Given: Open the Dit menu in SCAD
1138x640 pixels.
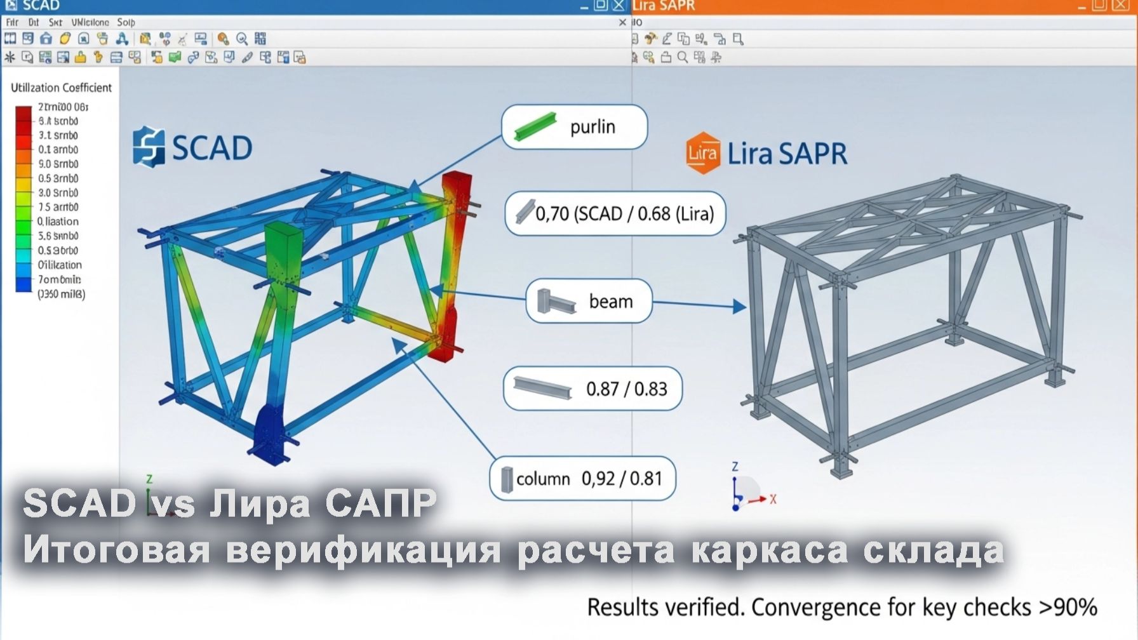Looking at the screenshot, I should coord(34,22).
